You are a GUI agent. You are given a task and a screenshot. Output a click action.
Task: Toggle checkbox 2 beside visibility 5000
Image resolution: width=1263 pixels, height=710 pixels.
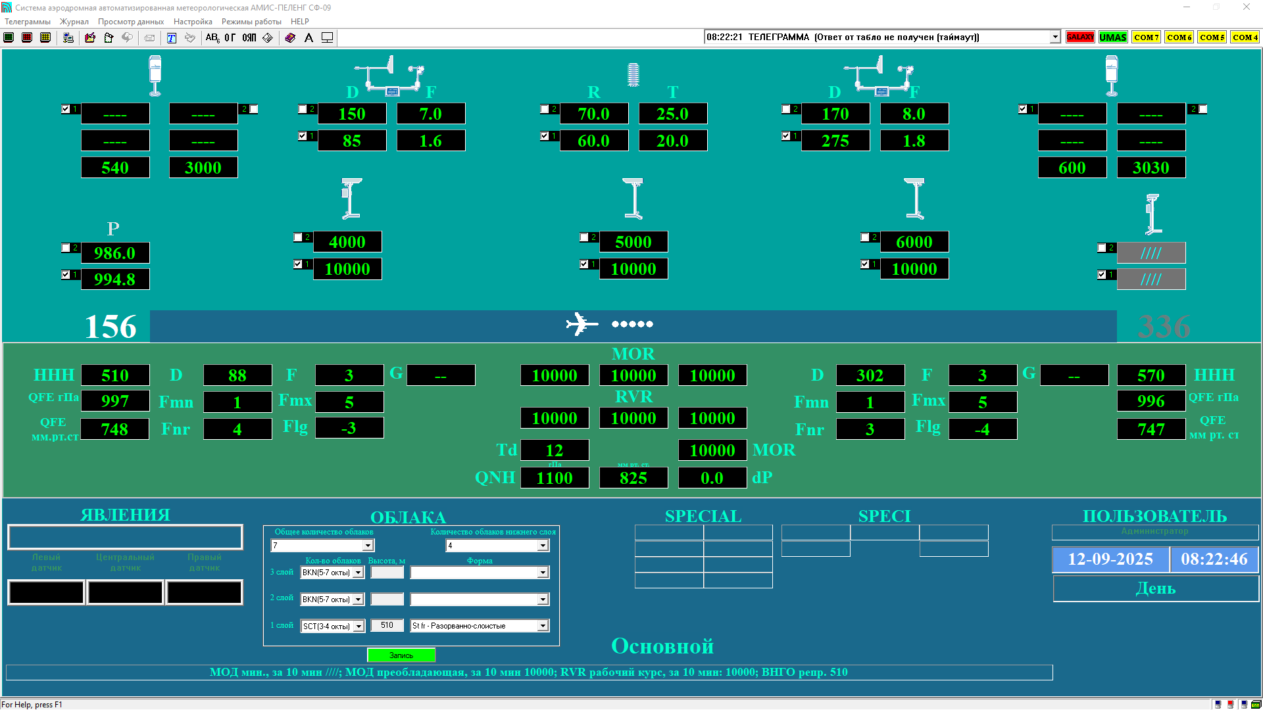(x=584, y=237)
